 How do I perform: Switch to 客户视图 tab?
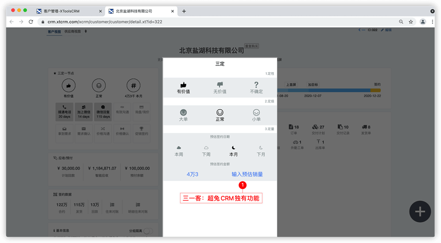[x=54, y=32]
